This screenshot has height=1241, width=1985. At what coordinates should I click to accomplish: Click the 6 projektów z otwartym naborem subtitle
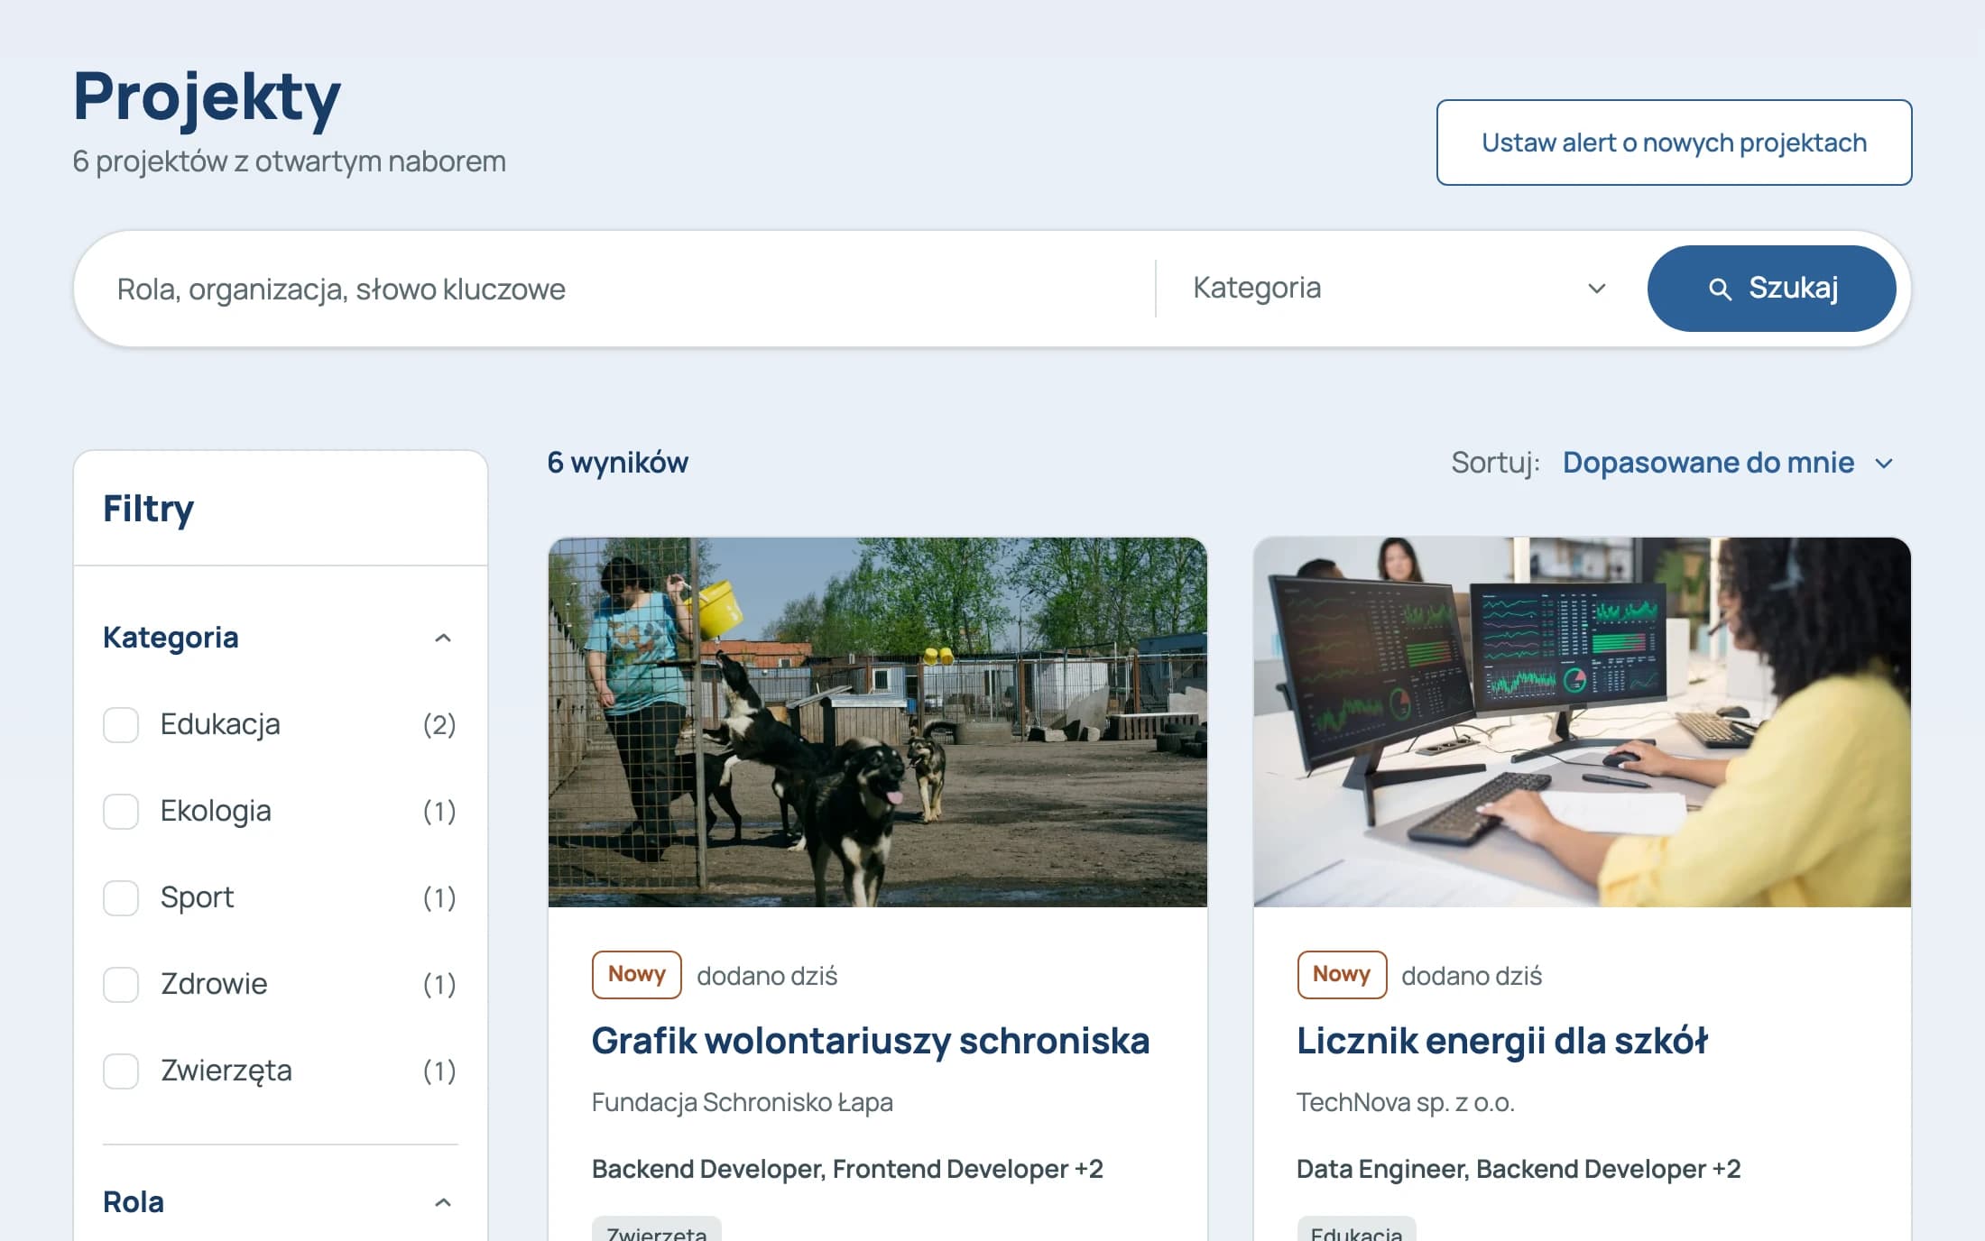289,161
